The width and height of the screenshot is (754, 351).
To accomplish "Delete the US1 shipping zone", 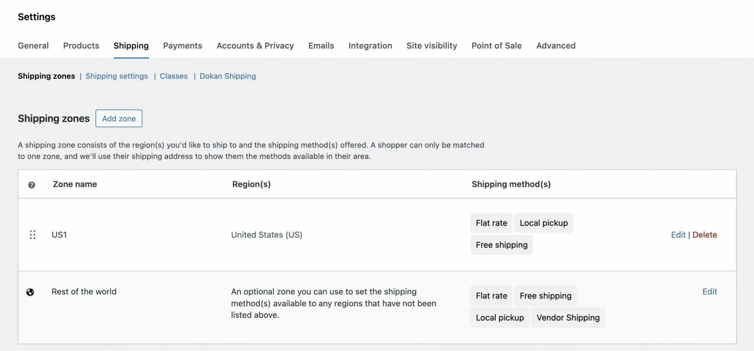I will pos(705,235).
